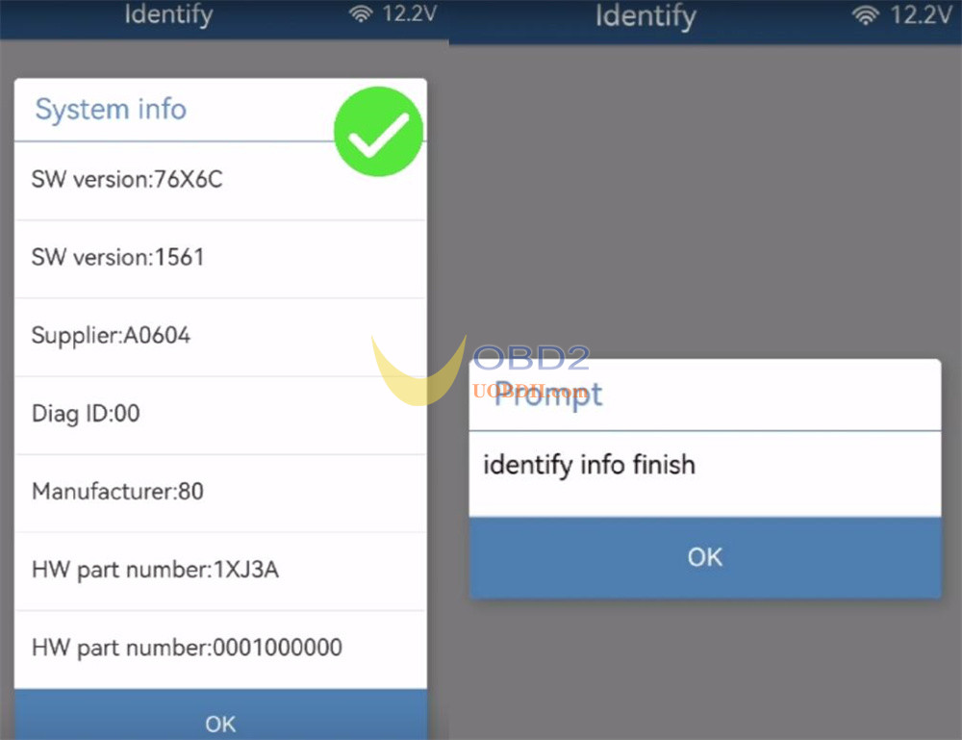Select the HW part number:1XJ3A row

(220, 571)
